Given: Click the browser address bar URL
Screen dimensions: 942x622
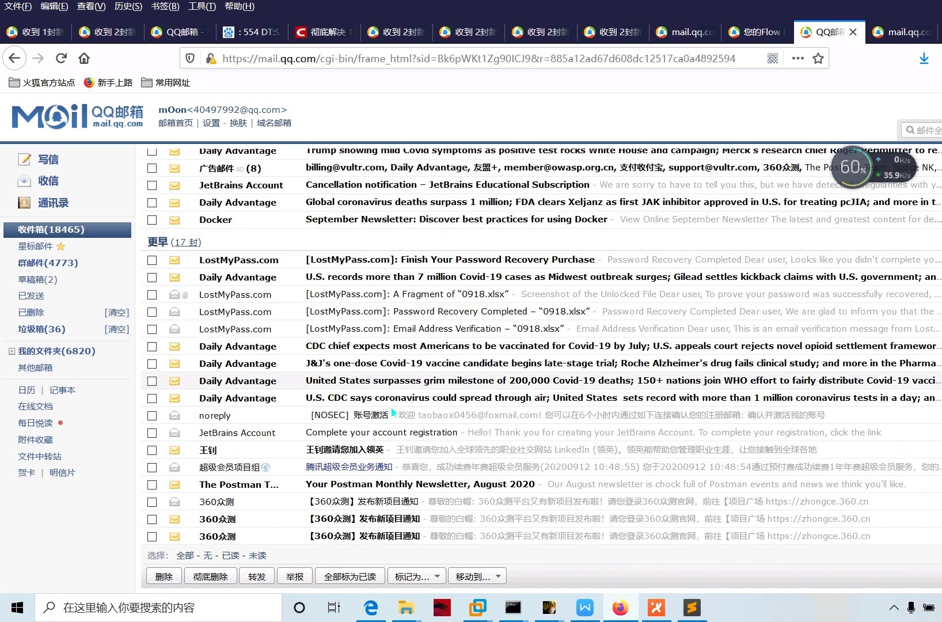Looking at the screenshot, I should click(x=479, y=58).
